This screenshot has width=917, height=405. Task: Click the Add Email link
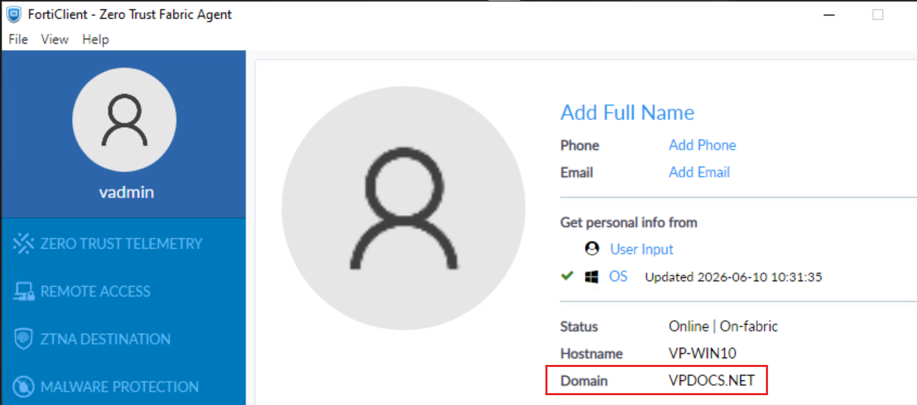(x=699, y=172)
